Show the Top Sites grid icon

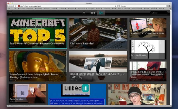point(16,9)
